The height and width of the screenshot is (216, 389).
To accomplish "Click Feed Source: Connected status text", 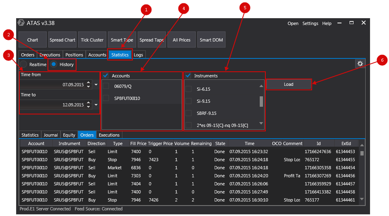I will pyautogui.click(x=99, y=209).
